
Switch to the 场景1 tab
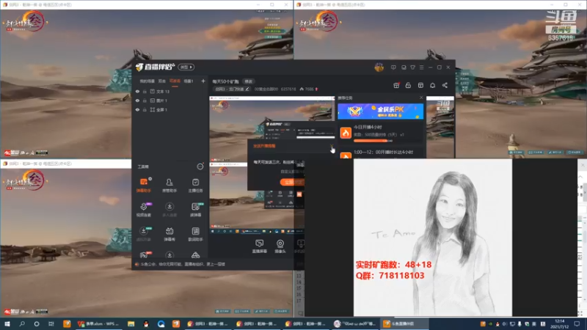[189, 81]
